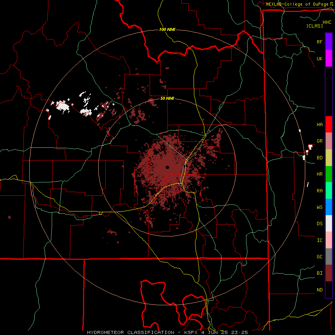The width and height of the screenshot is (335, 335).
Task: Click the HA red legend swatch
Action: [329, 124]
